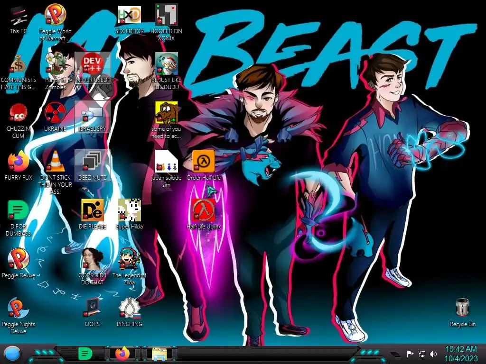Viewport: 486px width, 364px height.
Task: Launch Firefox from the taskbar
Action: coord(122,354)
